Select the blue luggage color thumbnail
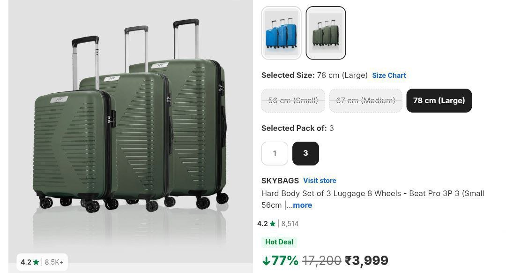506x273 pixels. click(281, 33)
